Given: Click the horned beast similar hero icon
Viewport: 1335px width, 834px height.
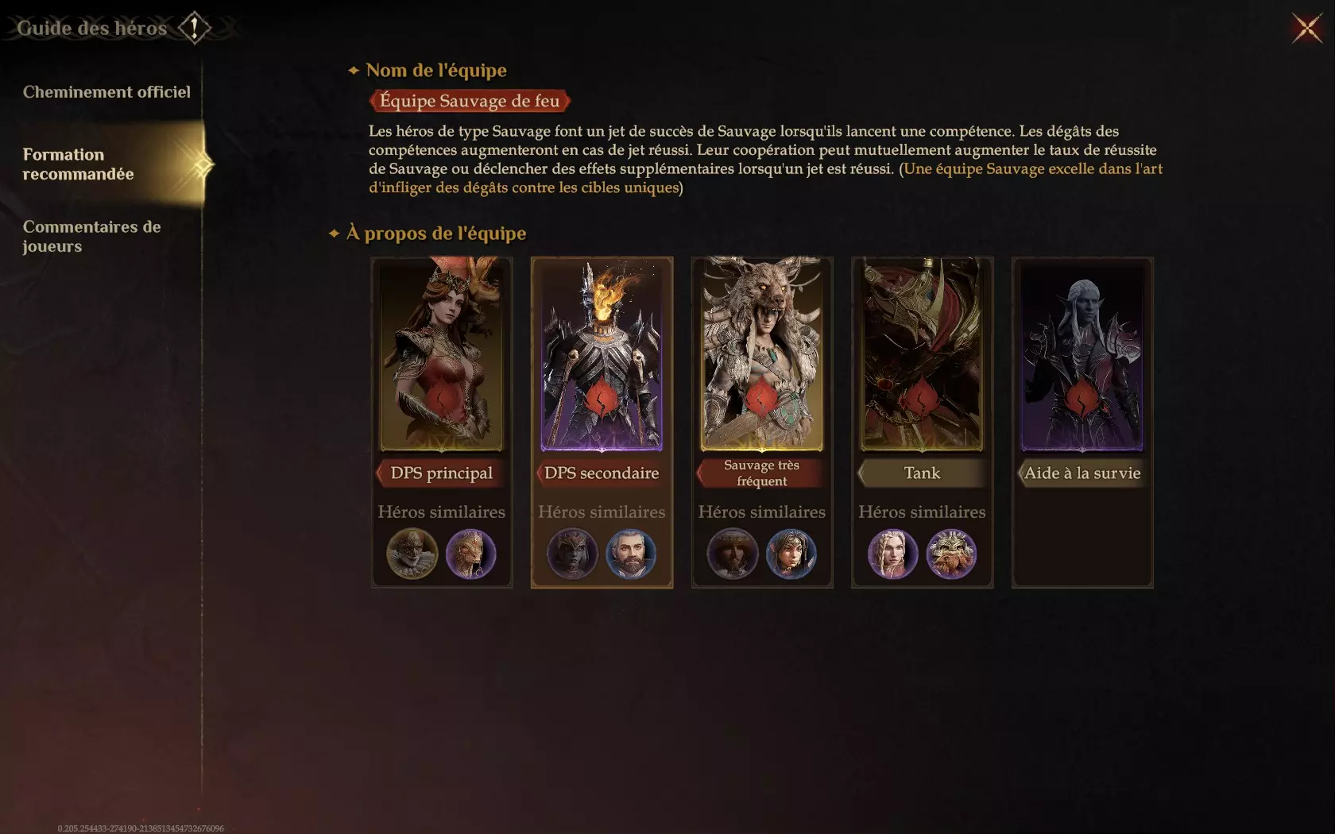Looking at the screenshot, I should [x=951, y=554].
